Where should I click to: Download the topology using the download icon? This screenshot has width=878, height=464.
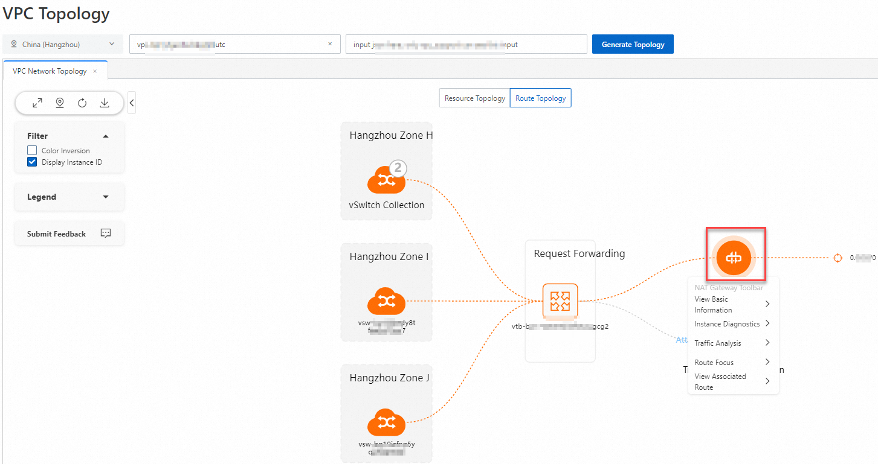pyautogui.click(x=104, y=103)
